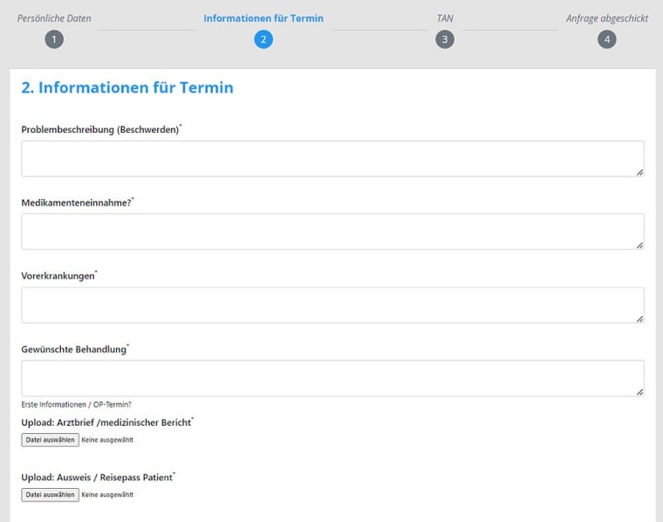The width and height of the screenshot is (663, 522).
Task: Select the Anfrage abgeschickt step label
Action: click(607, 18)
